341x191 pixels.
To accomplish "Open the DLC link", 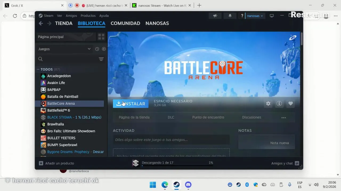I will click(x=171, y=117).
